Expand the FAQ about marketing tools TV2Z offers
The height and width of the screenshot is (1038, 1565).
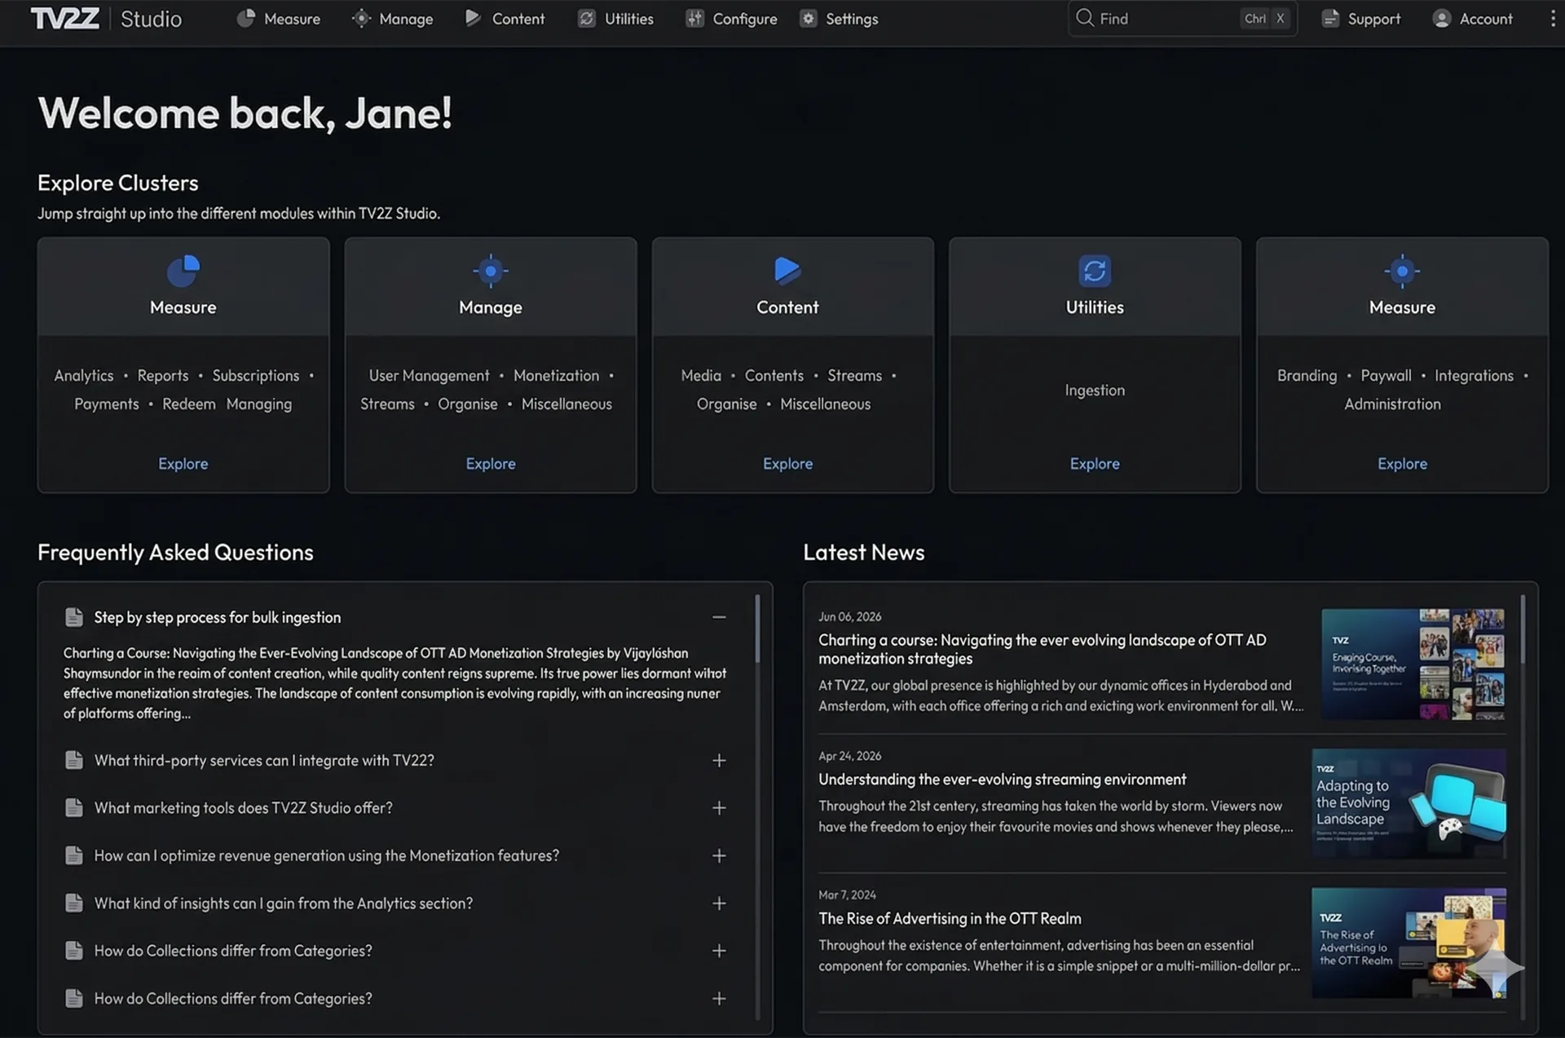click(719, 807)
